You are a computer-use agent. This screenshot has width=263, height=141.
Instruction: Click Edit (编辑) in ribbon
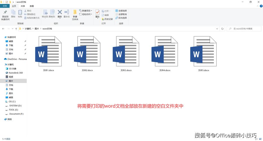(105, 15)
